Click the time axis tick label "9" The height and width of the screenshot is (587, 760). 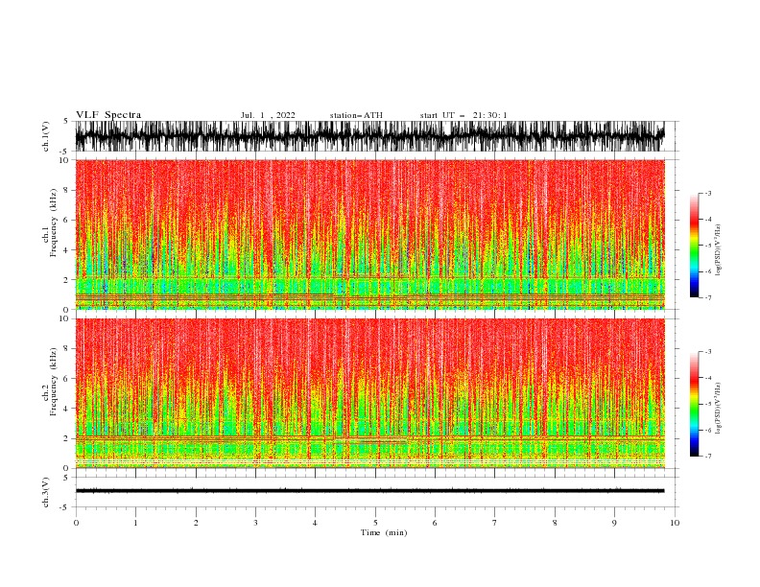614,523
